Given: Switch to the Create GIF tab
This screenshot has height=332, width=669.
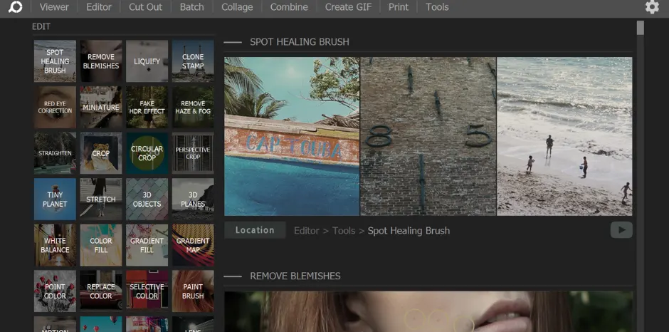Looking at the screenshot, I should tap(348, 7).
